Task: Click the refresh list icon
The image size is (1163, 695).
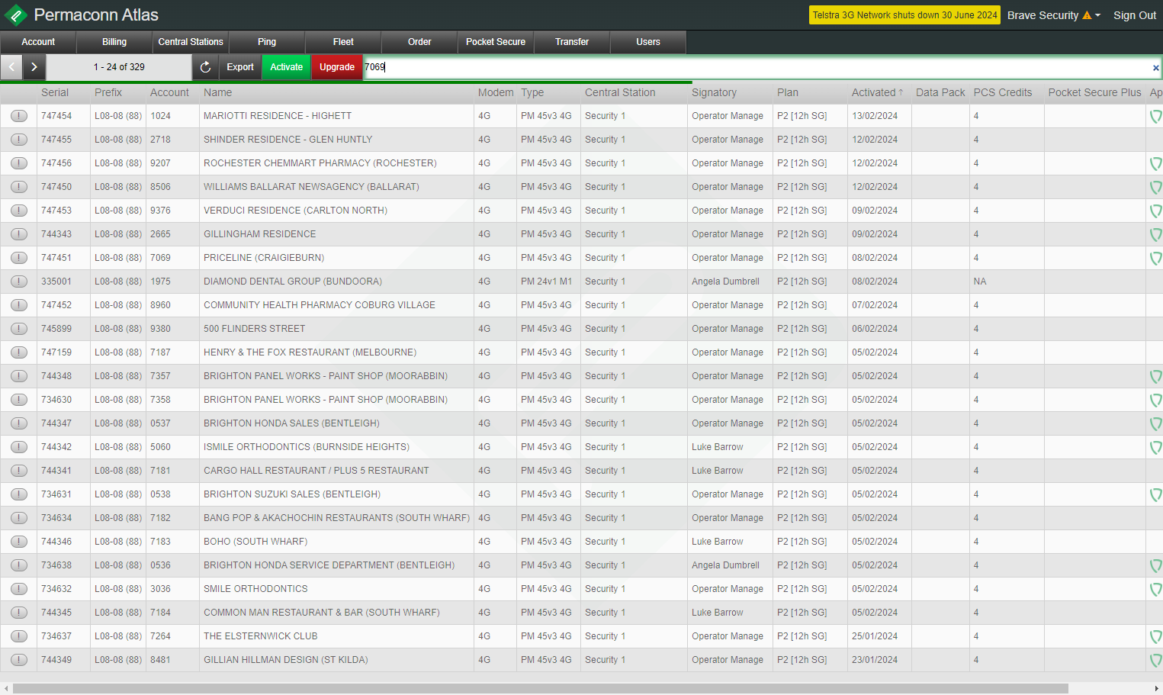Action: pos(205,67)
